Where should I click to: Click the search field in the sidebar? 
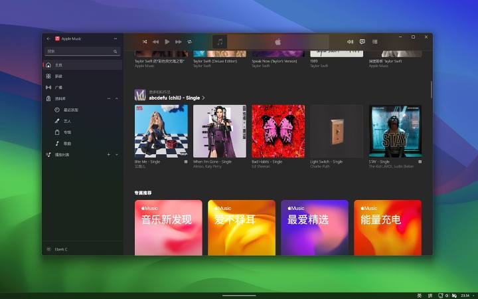(x=82, y=51)
